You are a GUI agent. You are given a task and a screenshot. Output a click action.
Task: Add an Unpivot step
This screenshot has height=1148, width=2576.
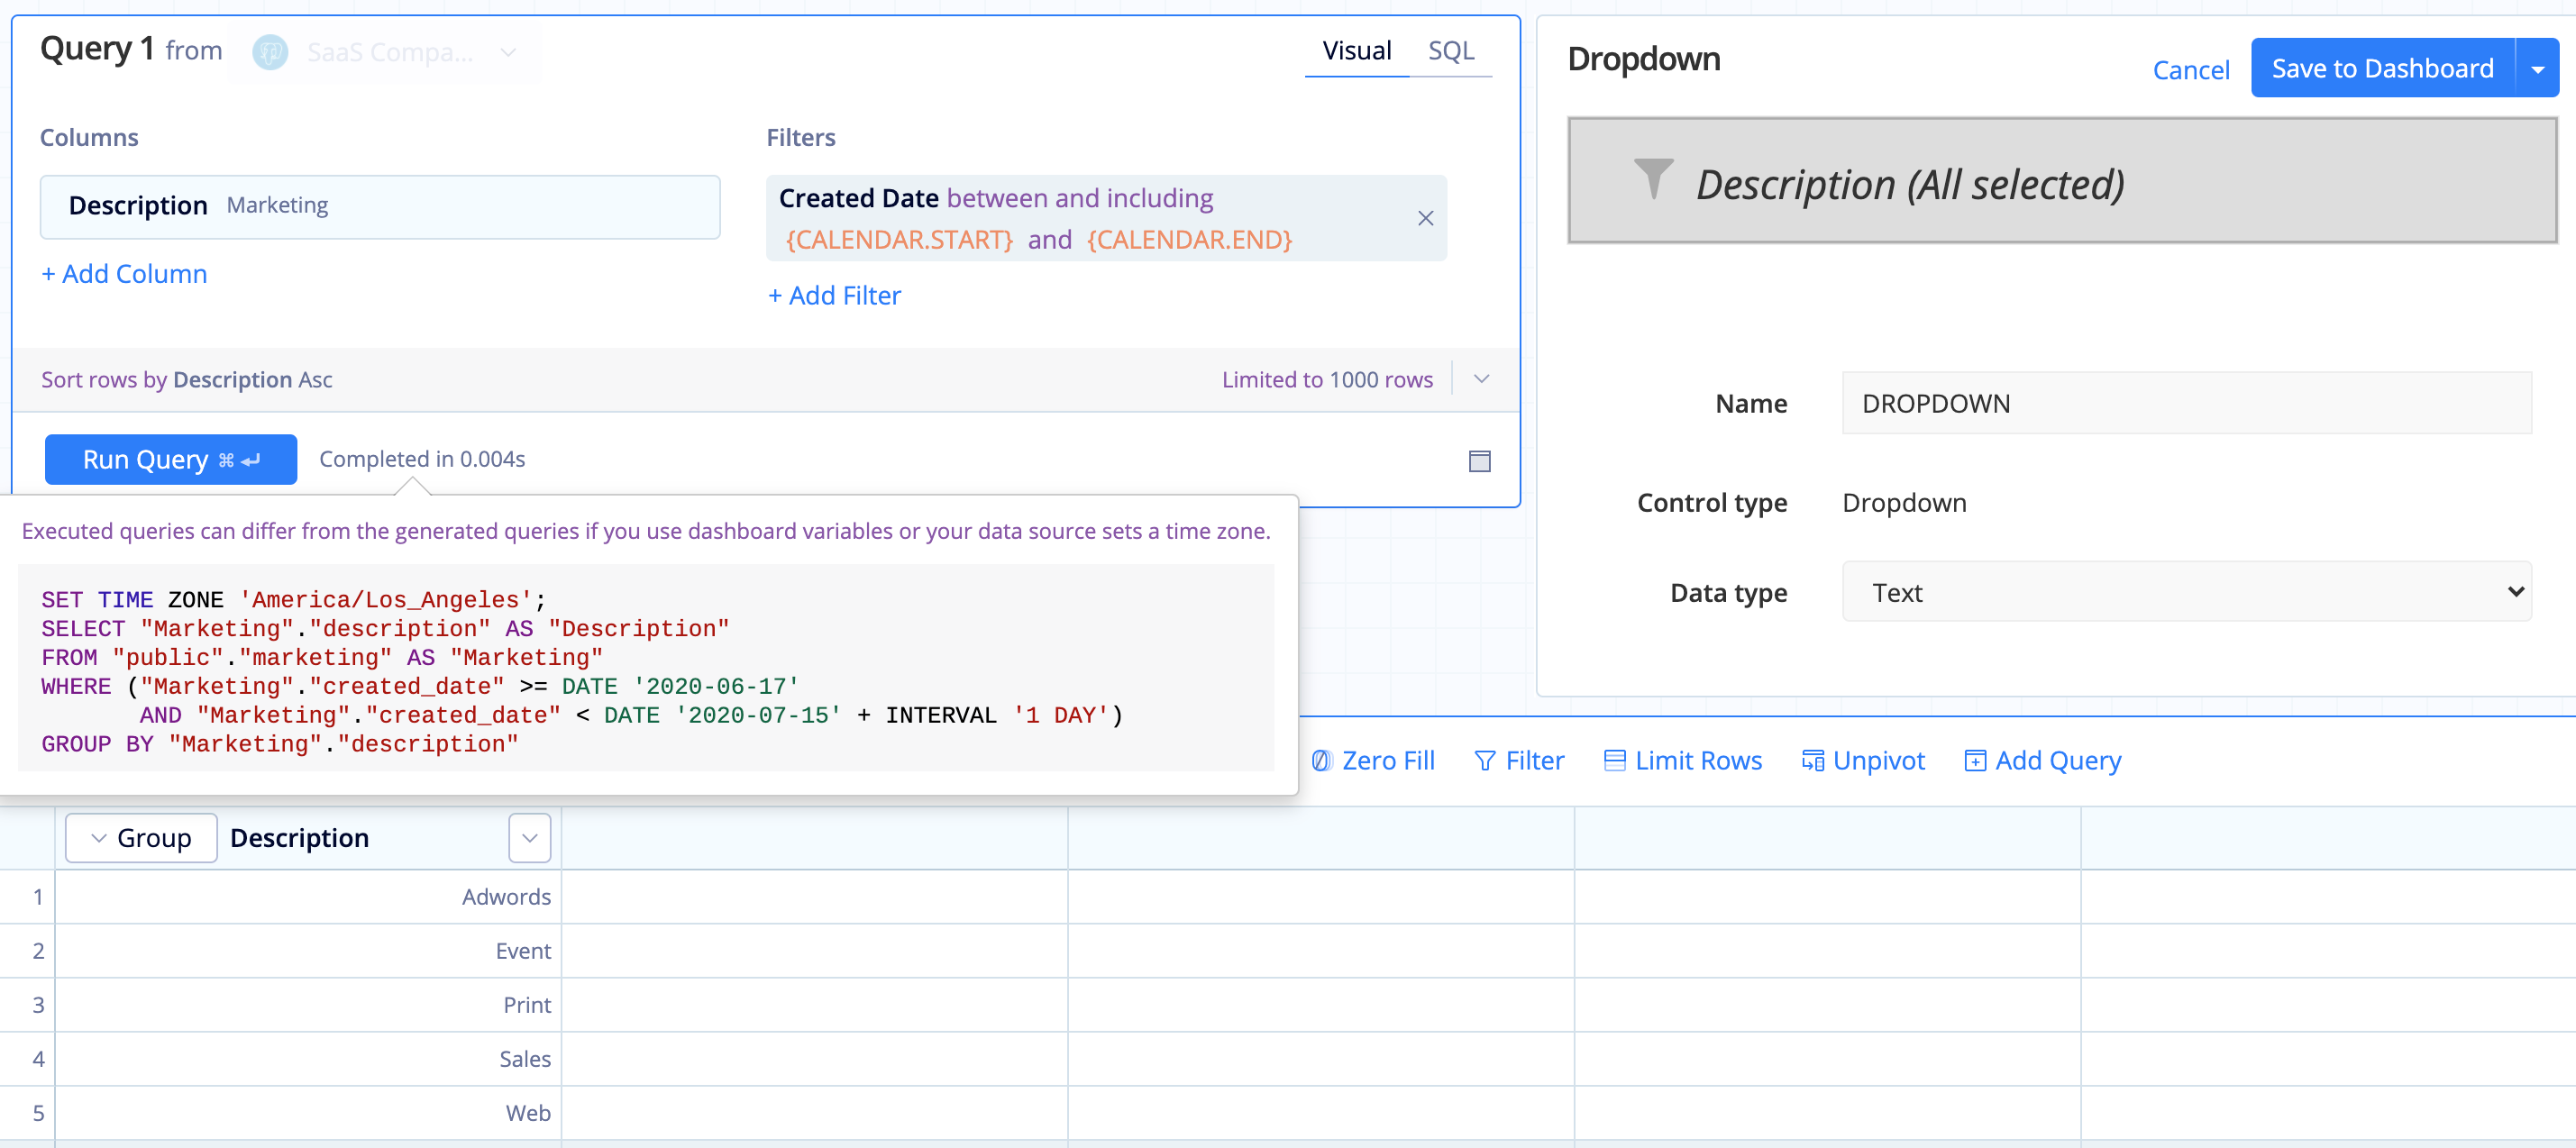[x=1863, y=761]
